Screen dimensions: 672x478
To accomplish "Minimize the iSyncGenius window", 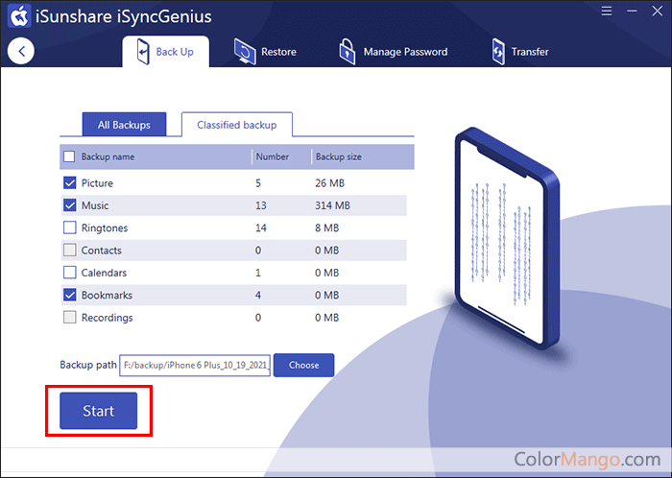I will [630, 13].
